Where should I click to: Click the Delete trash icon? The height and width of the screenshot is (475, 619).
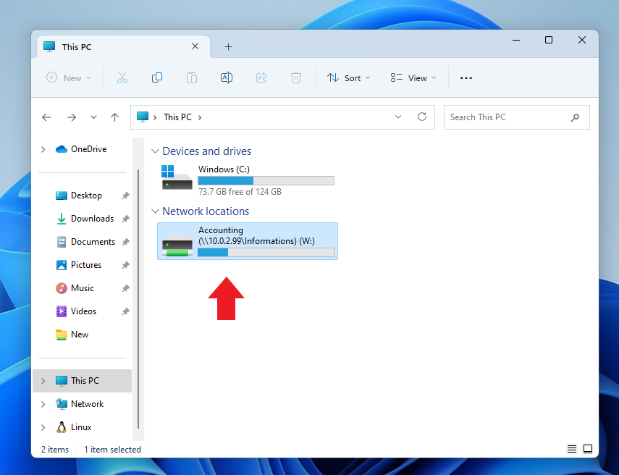click(296, 77)
